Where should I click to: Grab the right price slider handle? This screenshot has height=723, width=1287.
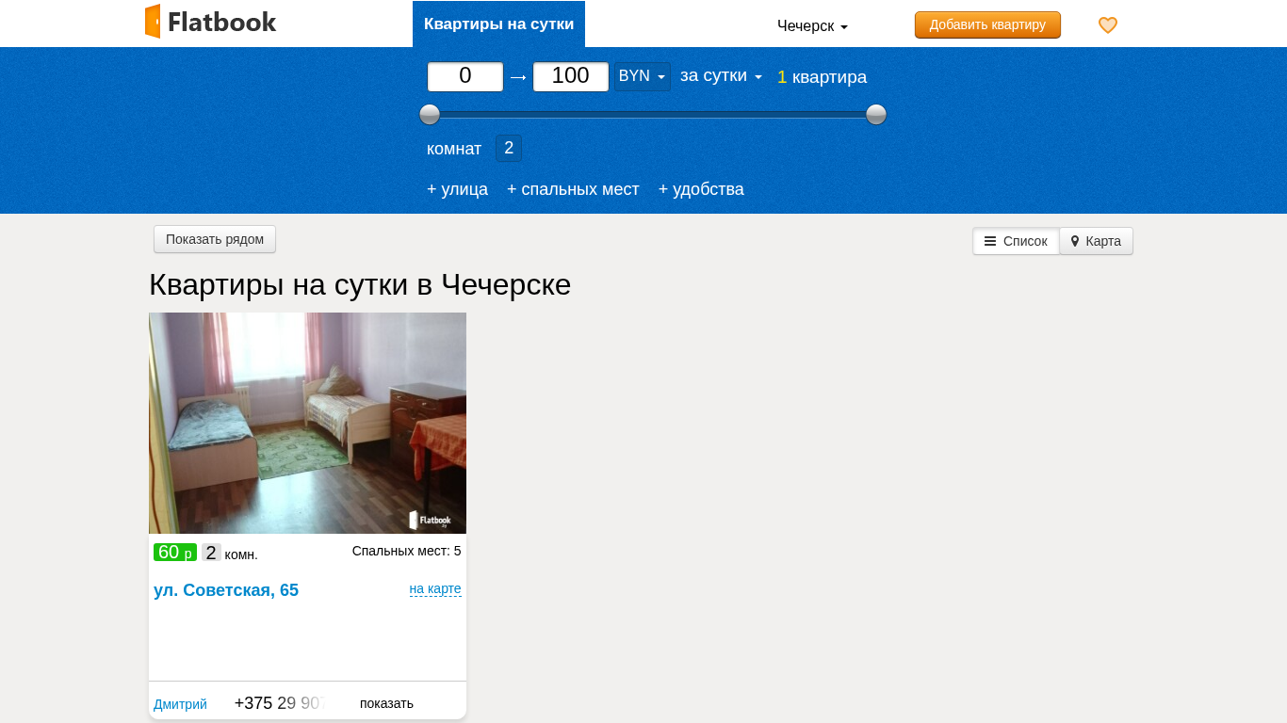tap(876, 115)
